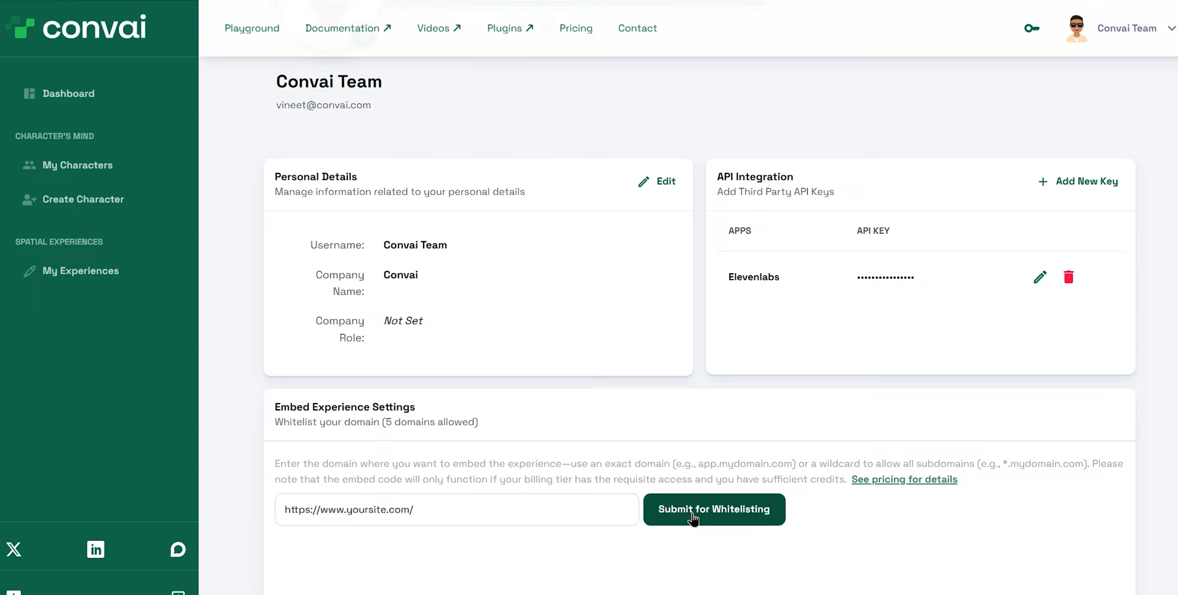The image size is (1178, 595).
Task: Click the API Integration heading
Action: coord(755,177)
